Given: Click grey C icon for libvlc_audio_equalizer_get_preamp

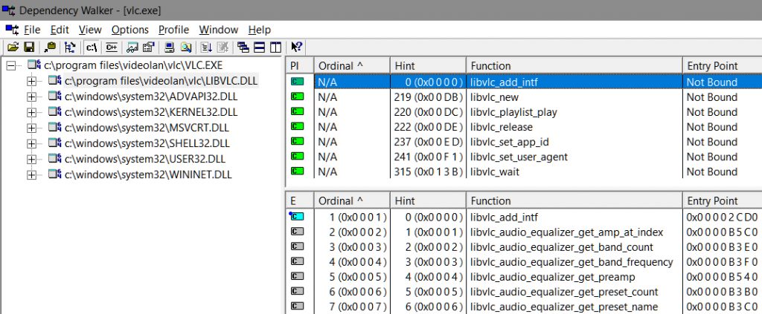Looking at the screenshot, I should 297,277.
